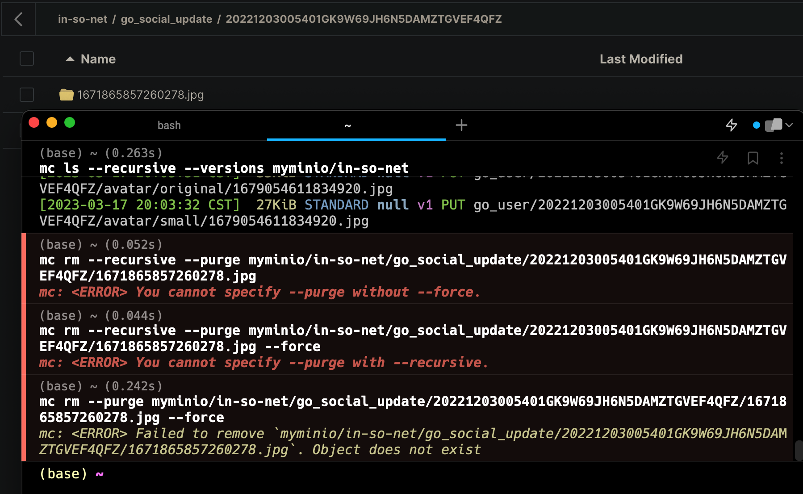Toggle the Name column sort arrow
The height and width of the screenshot is (494, 803).
coord(70,59)
